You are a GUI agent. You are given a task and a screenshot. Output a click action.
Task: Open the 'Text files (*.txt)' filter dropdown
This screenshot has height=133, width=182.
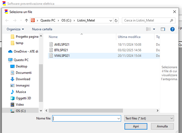tap(149, 118)
